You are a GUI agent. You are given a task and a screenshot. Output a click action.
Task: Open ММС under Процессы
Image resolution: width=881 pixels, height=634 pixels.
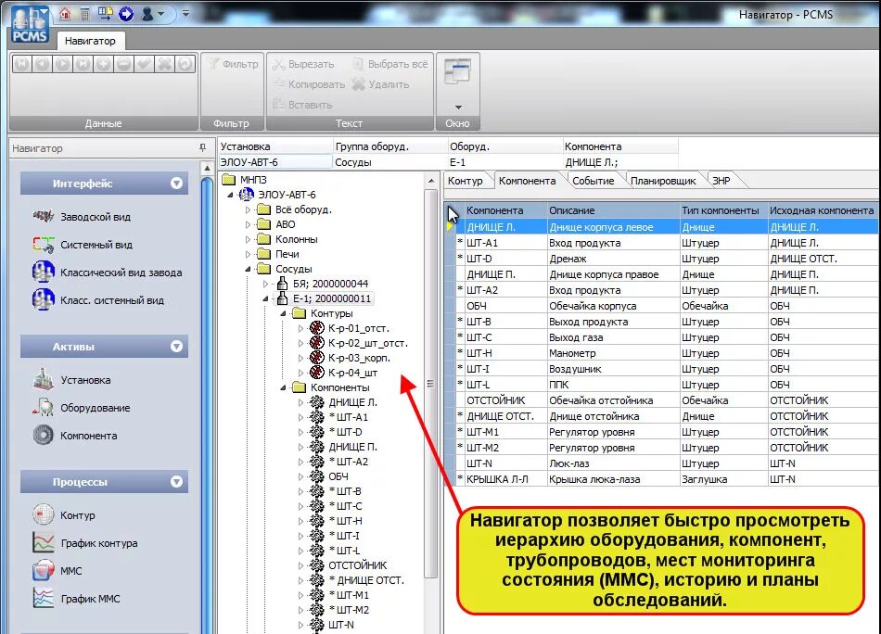click(57, 571)
